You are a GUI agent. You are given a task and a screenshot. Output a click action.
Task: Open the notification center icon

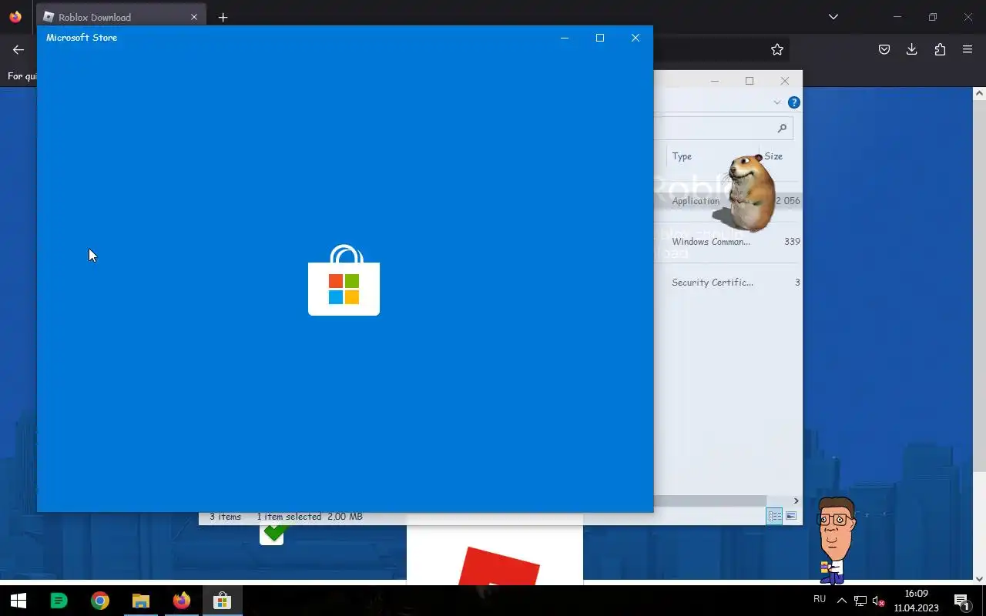pos(962,601)
